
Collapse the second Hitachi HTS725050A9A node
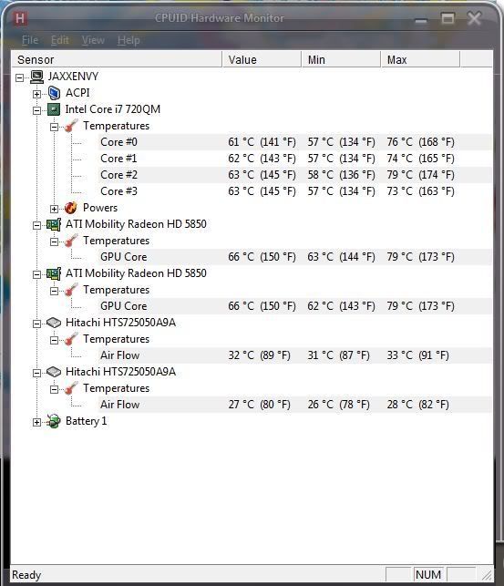point(36,373)
